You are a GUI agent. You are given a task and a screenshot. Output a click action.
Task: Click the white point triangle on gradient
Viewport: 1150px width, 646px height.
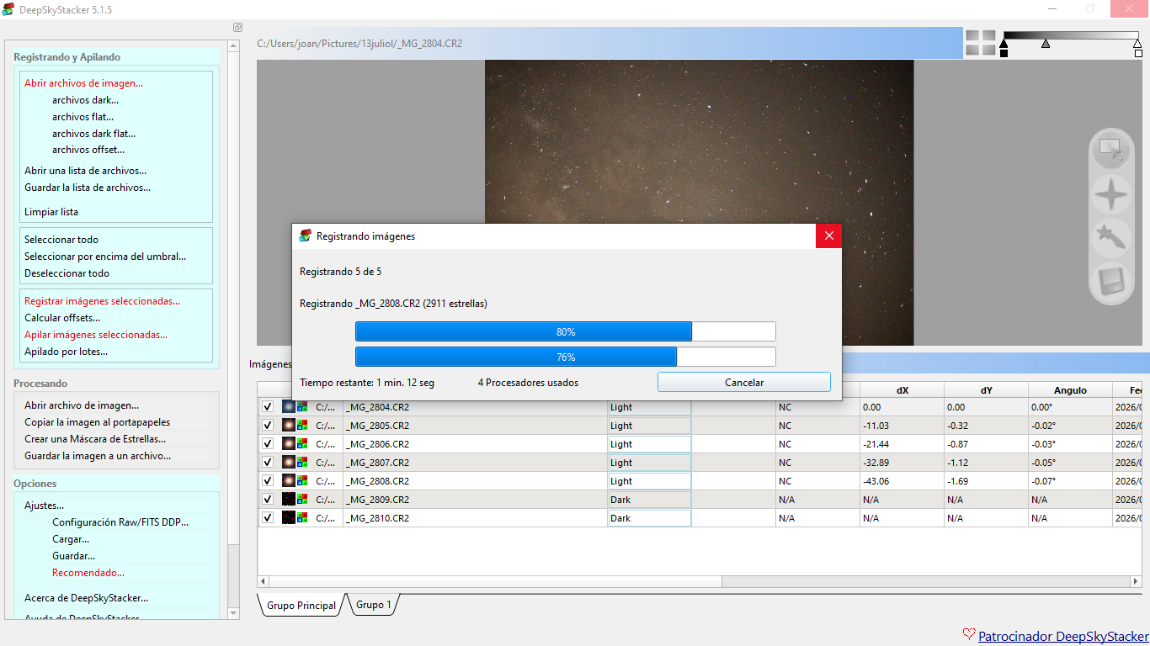(x=1138, y=44)
